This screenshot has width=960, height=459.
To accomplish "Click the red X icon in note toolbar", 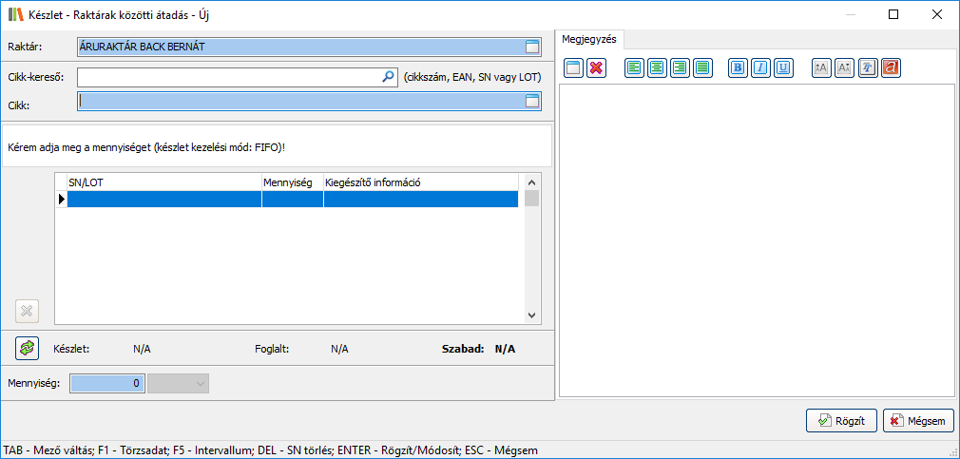I will pos(596,67).
